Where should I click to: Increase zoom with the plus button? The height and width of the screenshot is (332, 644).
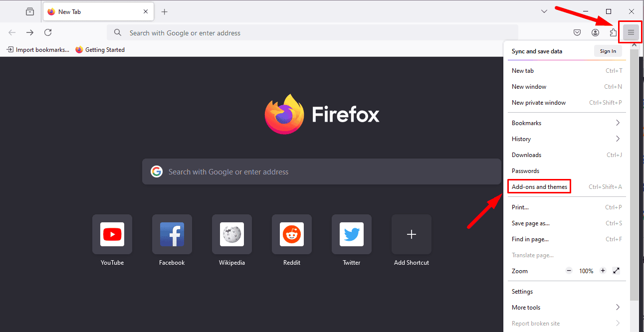603,271
